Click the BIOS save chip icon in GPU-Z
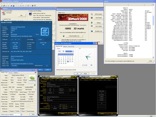Screen dimensions: 156x117 coord(35,85)
